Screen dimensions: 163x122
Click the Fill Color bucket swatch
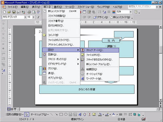[x=100, y=115]
